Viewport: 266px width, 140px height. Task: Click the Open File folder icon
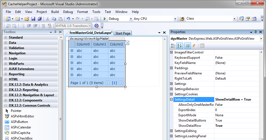27,19
